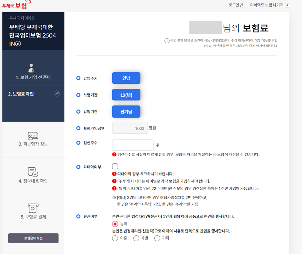Go to step 5. 보험료 결제
Screen dimensions: 302x254
pos(33,217)
